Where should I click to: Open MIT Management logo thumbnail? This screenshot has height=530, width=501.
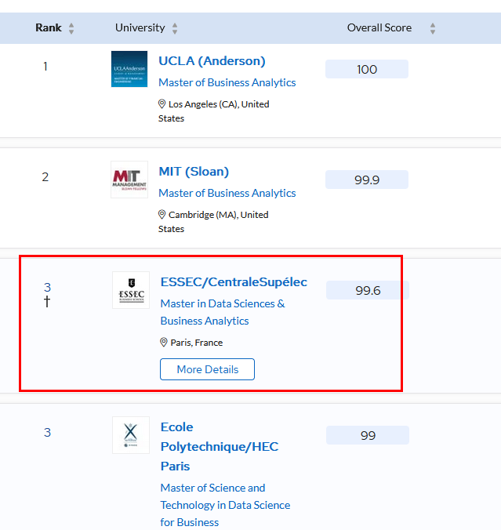129,180
